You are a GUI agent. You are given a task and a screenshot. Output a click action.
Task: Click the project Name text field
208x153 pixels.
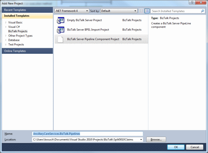(87, 134)
